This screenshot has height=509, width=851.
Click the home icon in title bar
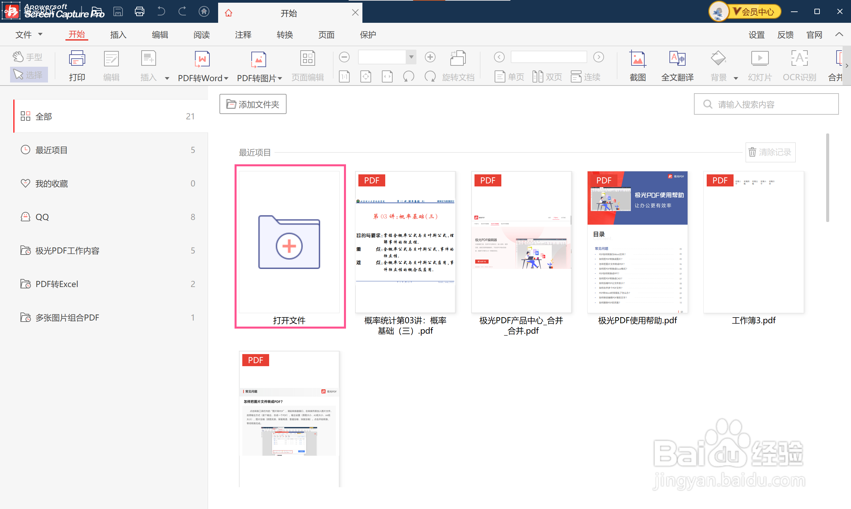(x=204, y=12)
